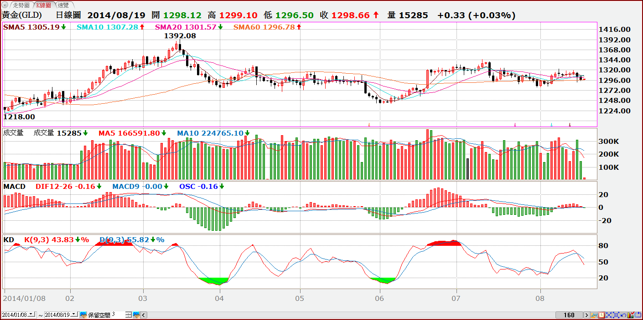Click SMA60 1296.78 label
The height and width of the screenshot is (320, 643).
(264, 27)
